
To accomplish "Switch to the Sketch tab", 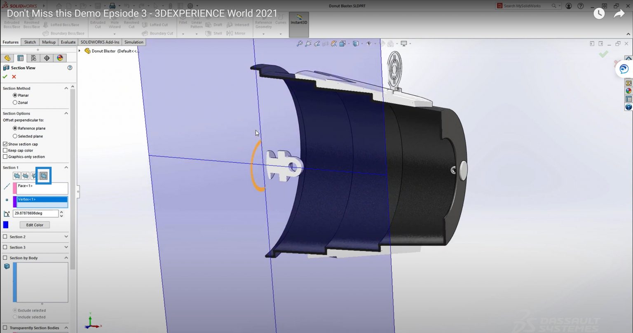I will pos(30,42).
